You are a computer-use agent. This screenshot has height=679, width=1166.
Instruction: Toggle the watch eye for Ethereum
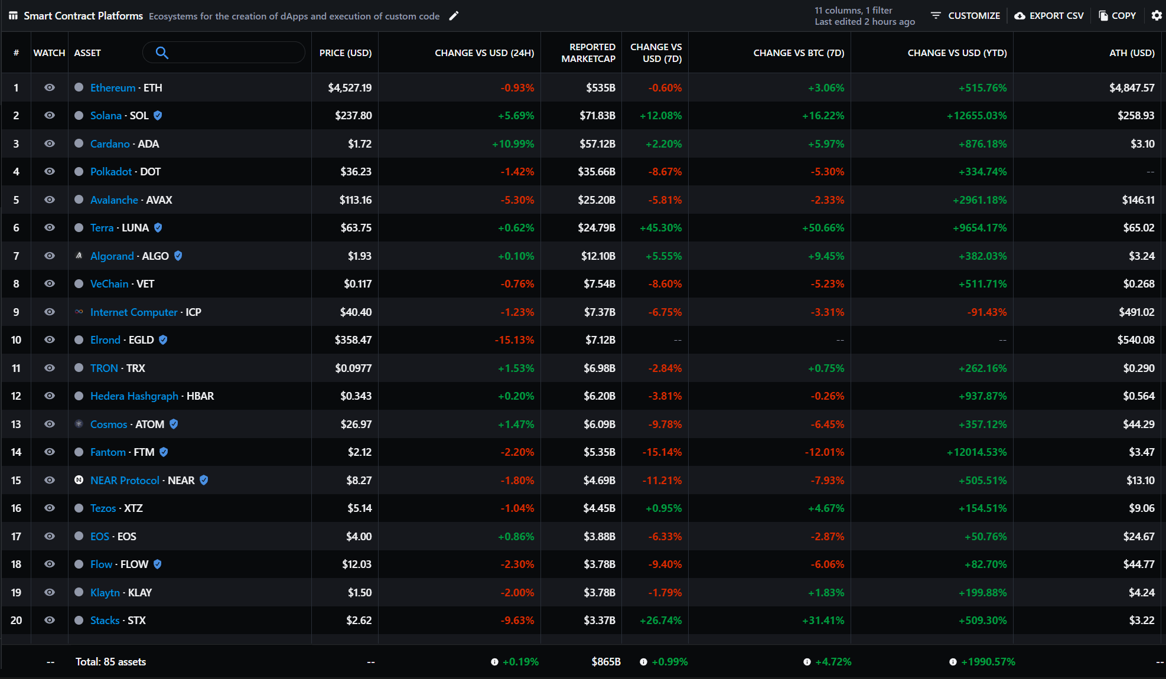click(x=50, y=87)
